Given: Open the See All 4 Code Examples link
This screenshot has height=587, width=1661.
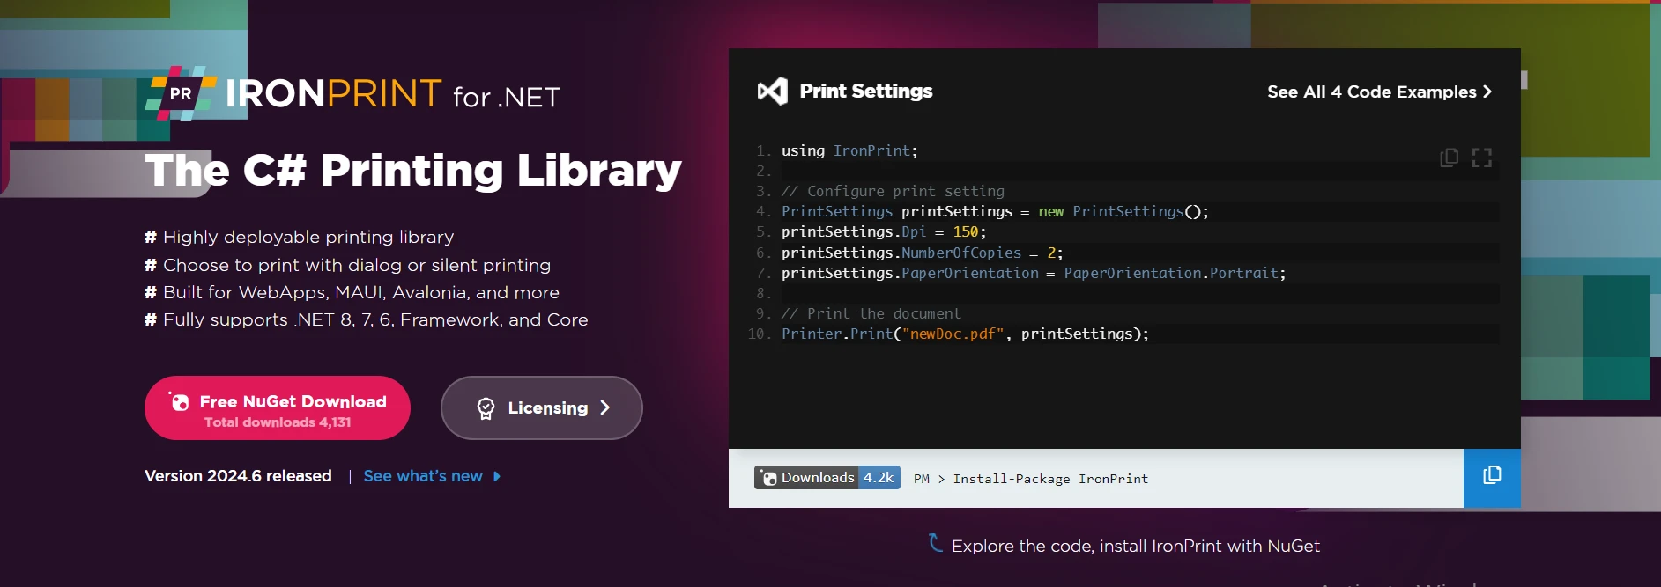Looking at the screenshot, I should tap(1371, 92).
